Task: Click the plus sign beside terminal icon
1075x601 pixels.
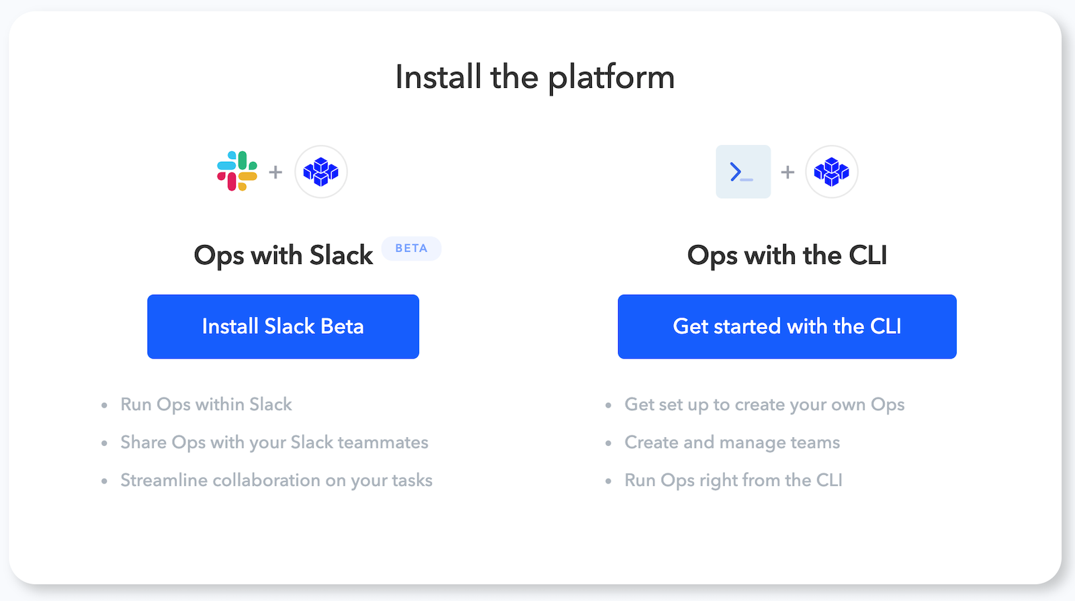Action: click(787, 173)
